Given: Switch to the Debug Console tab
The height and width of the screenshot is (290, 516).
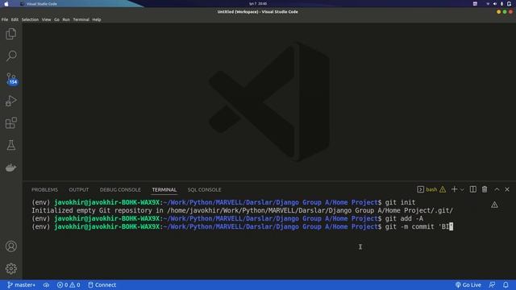Looking at the screenshot, I should tap(120, 190).
